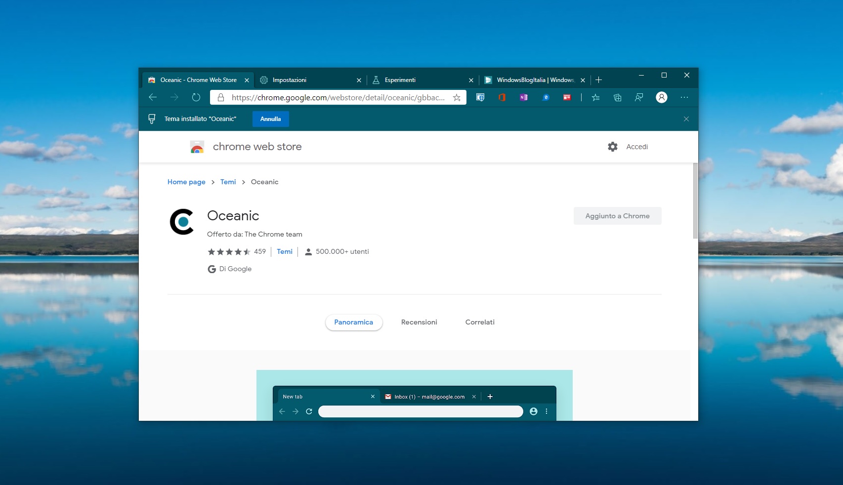Click the Accedi sign-in link
This screenshot has height=485, width=843.
click(x=637, y=147)
